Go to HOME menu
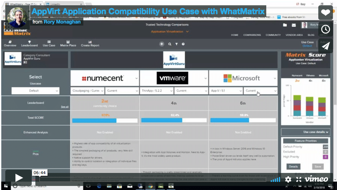337x190 pixels. coord(235,35)
